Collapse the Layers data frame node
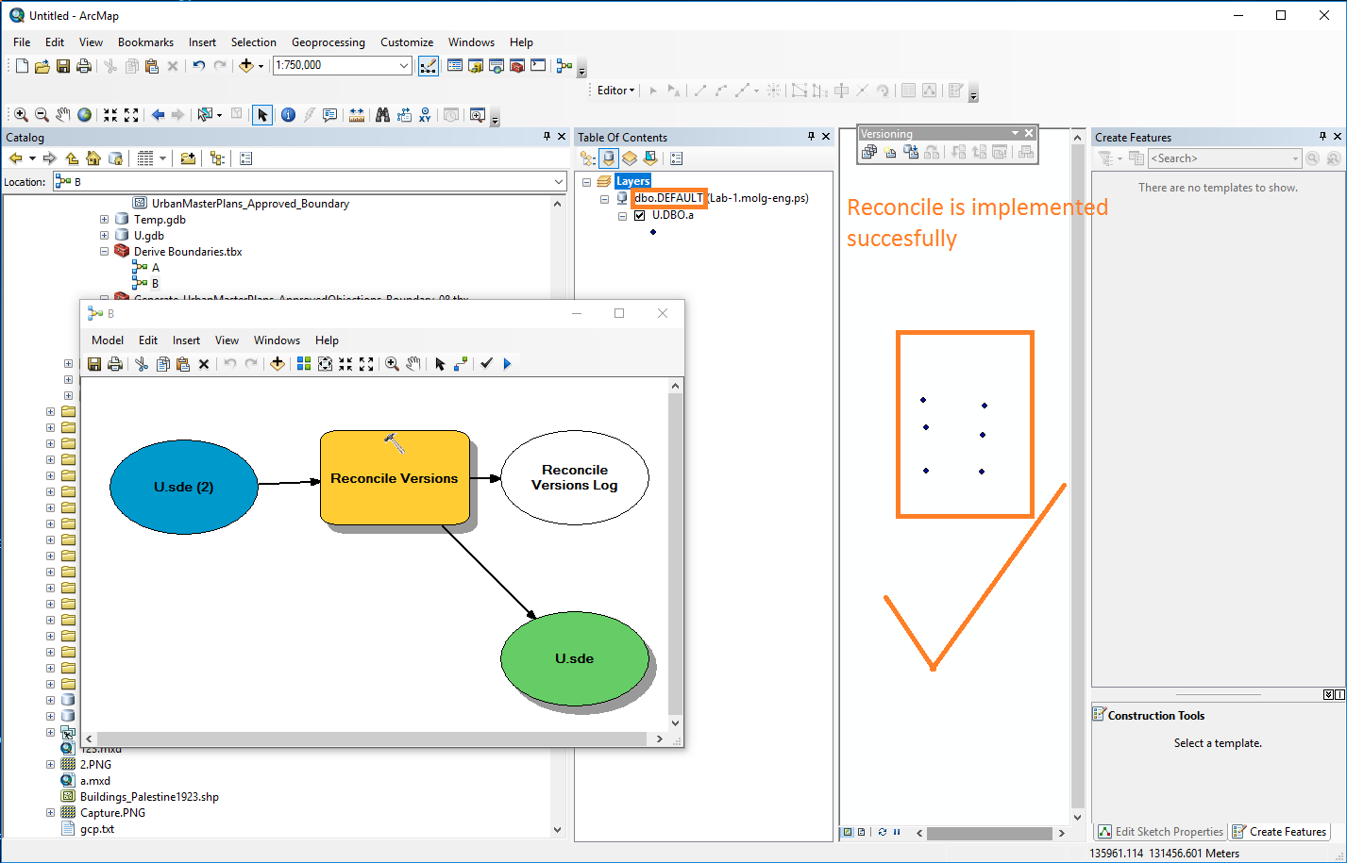The image size is (1347, 863). [586, 182]
